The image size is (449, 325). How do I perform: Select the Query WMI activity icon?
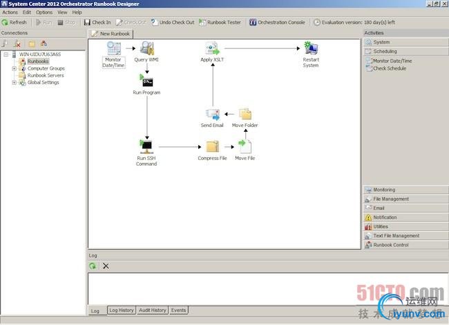click(147, 48)
